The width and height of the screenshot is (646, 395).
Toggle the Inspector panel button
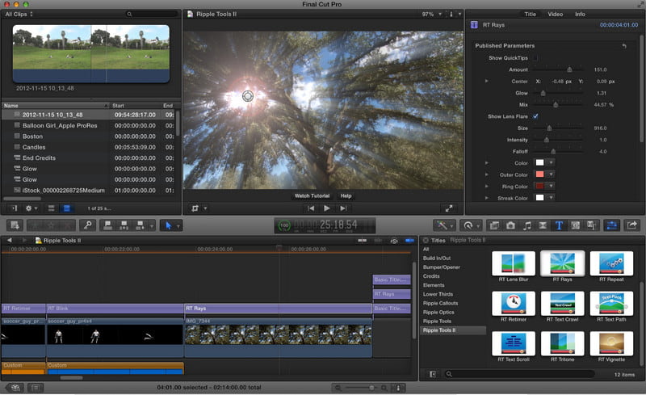(612, 225)
